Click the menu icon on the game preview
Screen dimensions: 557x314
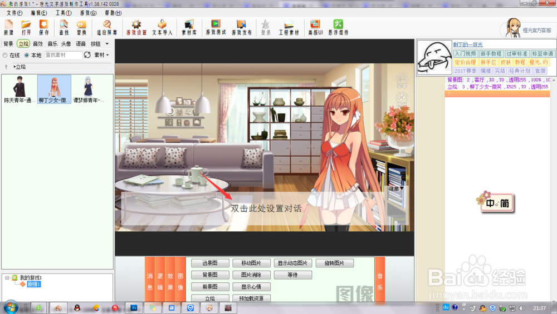[x=402, y=80]
